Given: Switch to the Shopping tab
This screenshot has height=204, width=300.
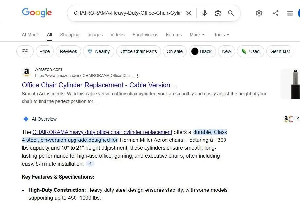Looking at the screenshot, I should (70, 35).
